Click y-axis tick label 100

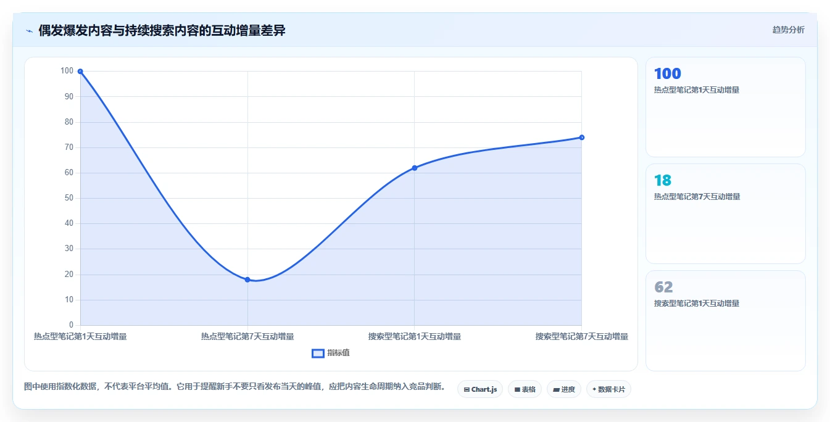(67, 71)
